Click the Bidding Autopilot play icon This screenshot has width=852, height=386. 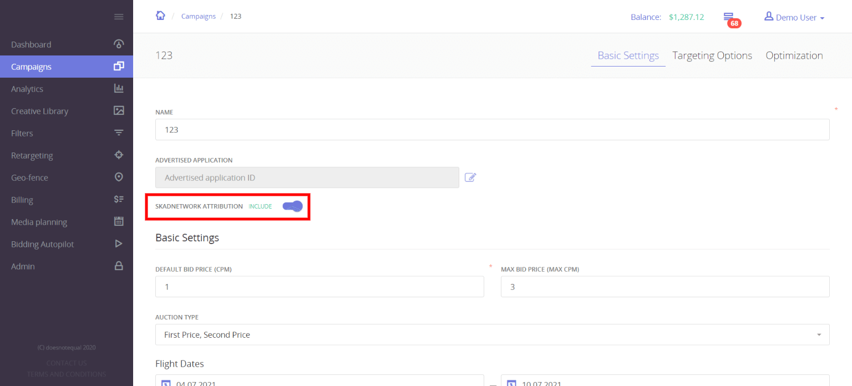[119, 243]
